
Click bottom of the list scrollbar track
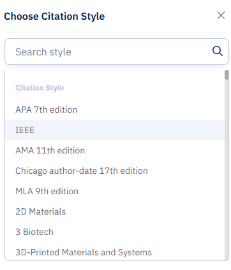click(227, 256)
